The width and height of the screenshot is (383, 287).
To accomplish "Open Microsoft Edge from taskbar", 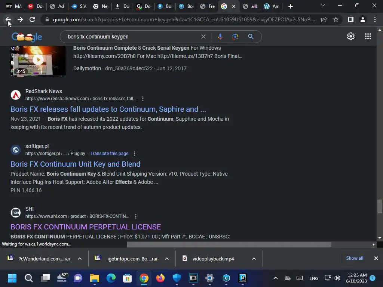I will click(111, 278).
